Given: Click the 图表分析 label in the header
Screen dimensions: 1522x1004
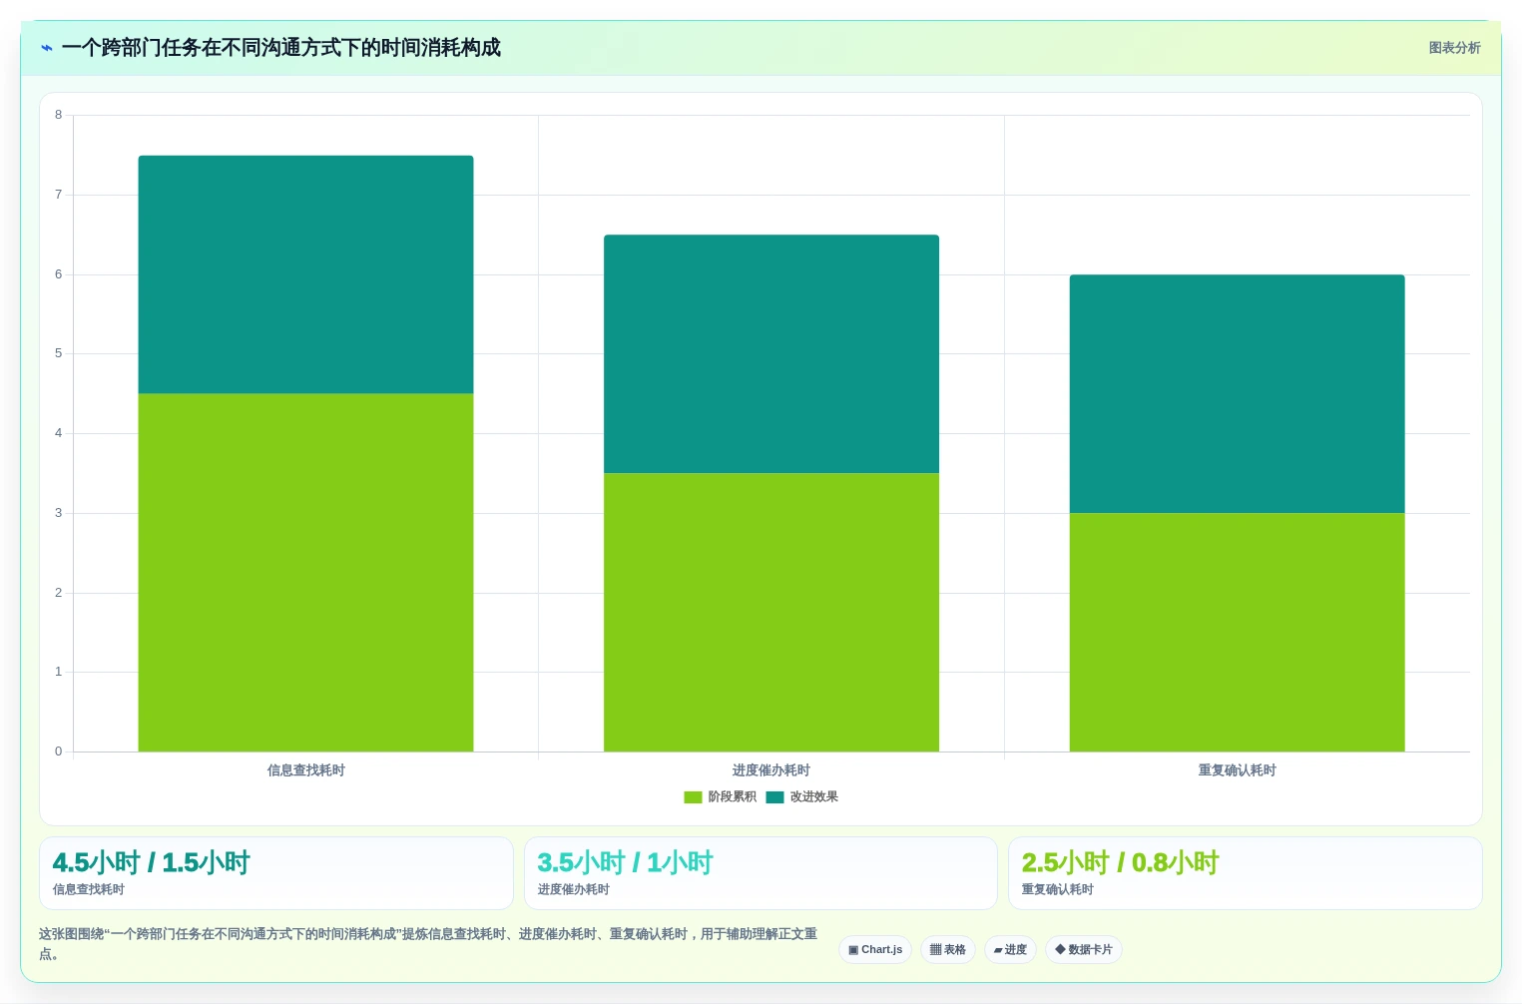Looking at the screenshot, I should click(x=1454, y=48).
